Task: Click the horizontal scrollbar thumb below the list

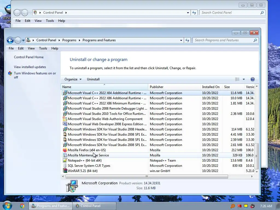Action: (x=147, y=177)
